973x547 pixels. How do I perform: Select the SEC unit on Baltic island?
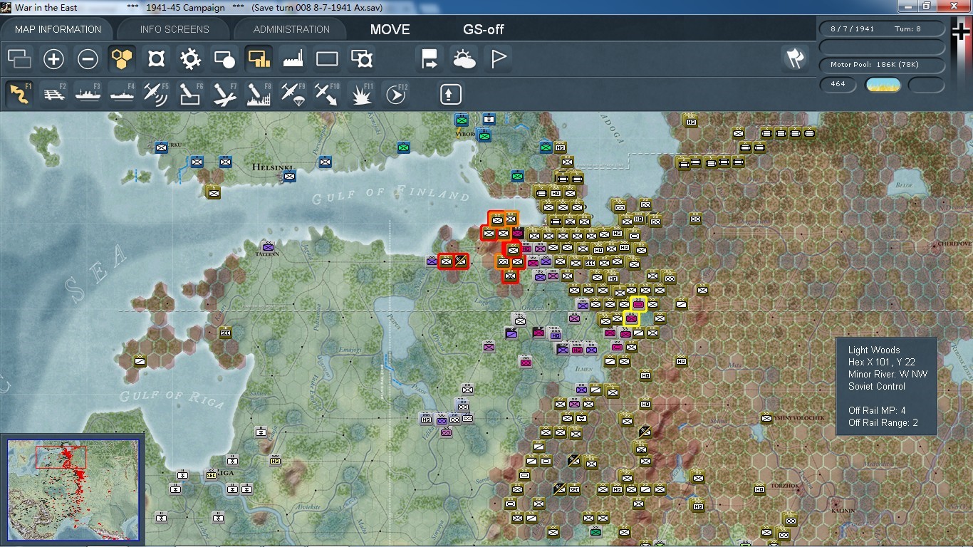tap(225, 333)
